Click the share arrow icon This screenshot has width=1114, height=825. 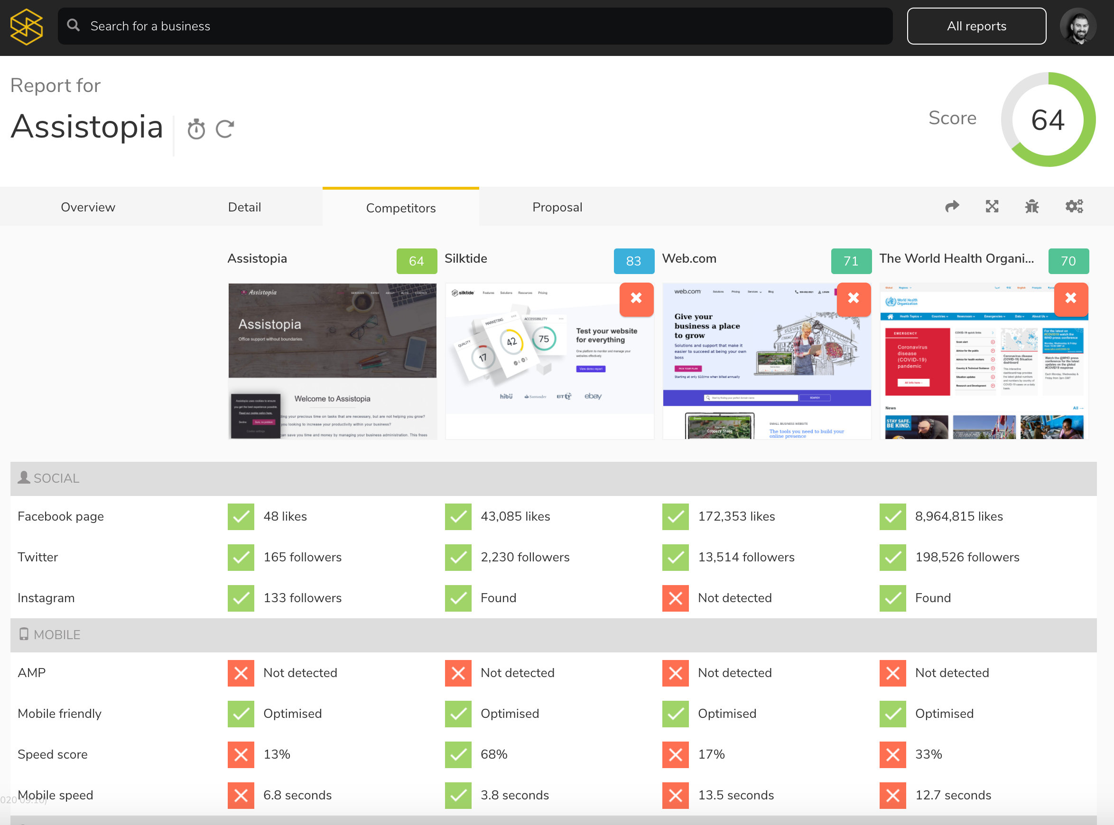[952, 206]
